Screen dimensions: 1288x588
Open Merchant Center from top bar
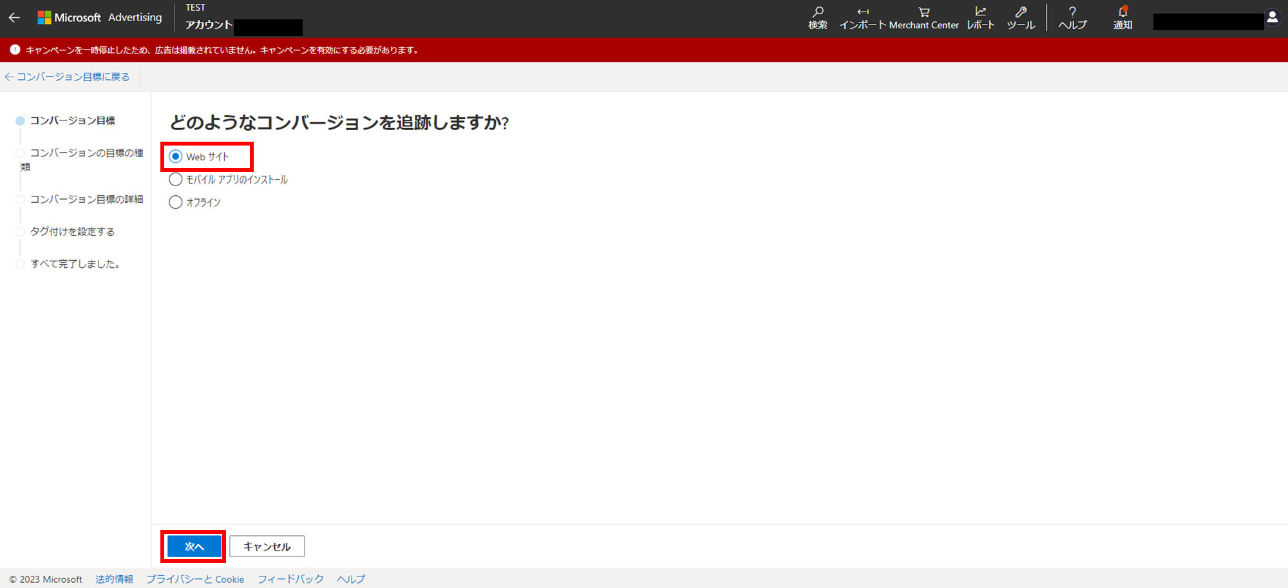(x=923, y=18)
